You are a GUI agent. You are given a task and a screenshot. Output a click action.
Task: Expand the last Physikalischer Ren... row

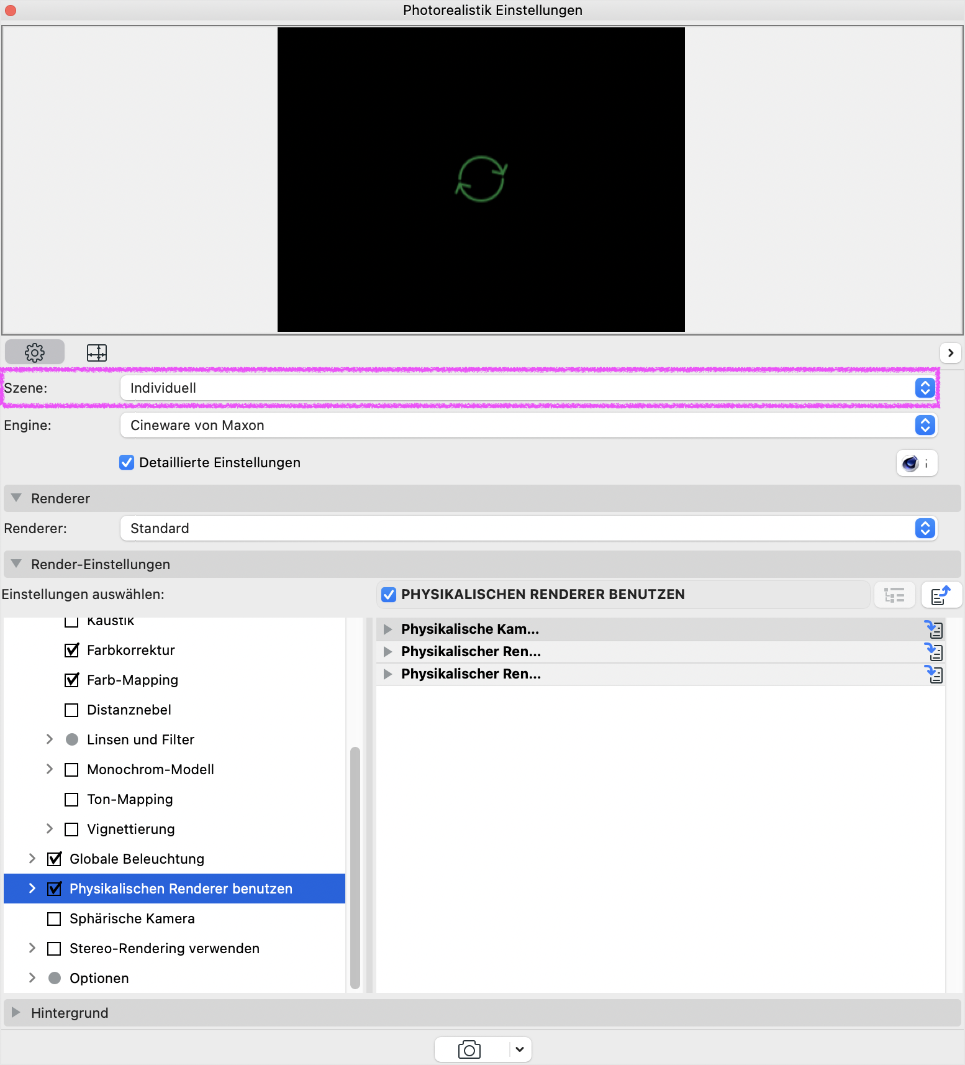tap(388, 674)
